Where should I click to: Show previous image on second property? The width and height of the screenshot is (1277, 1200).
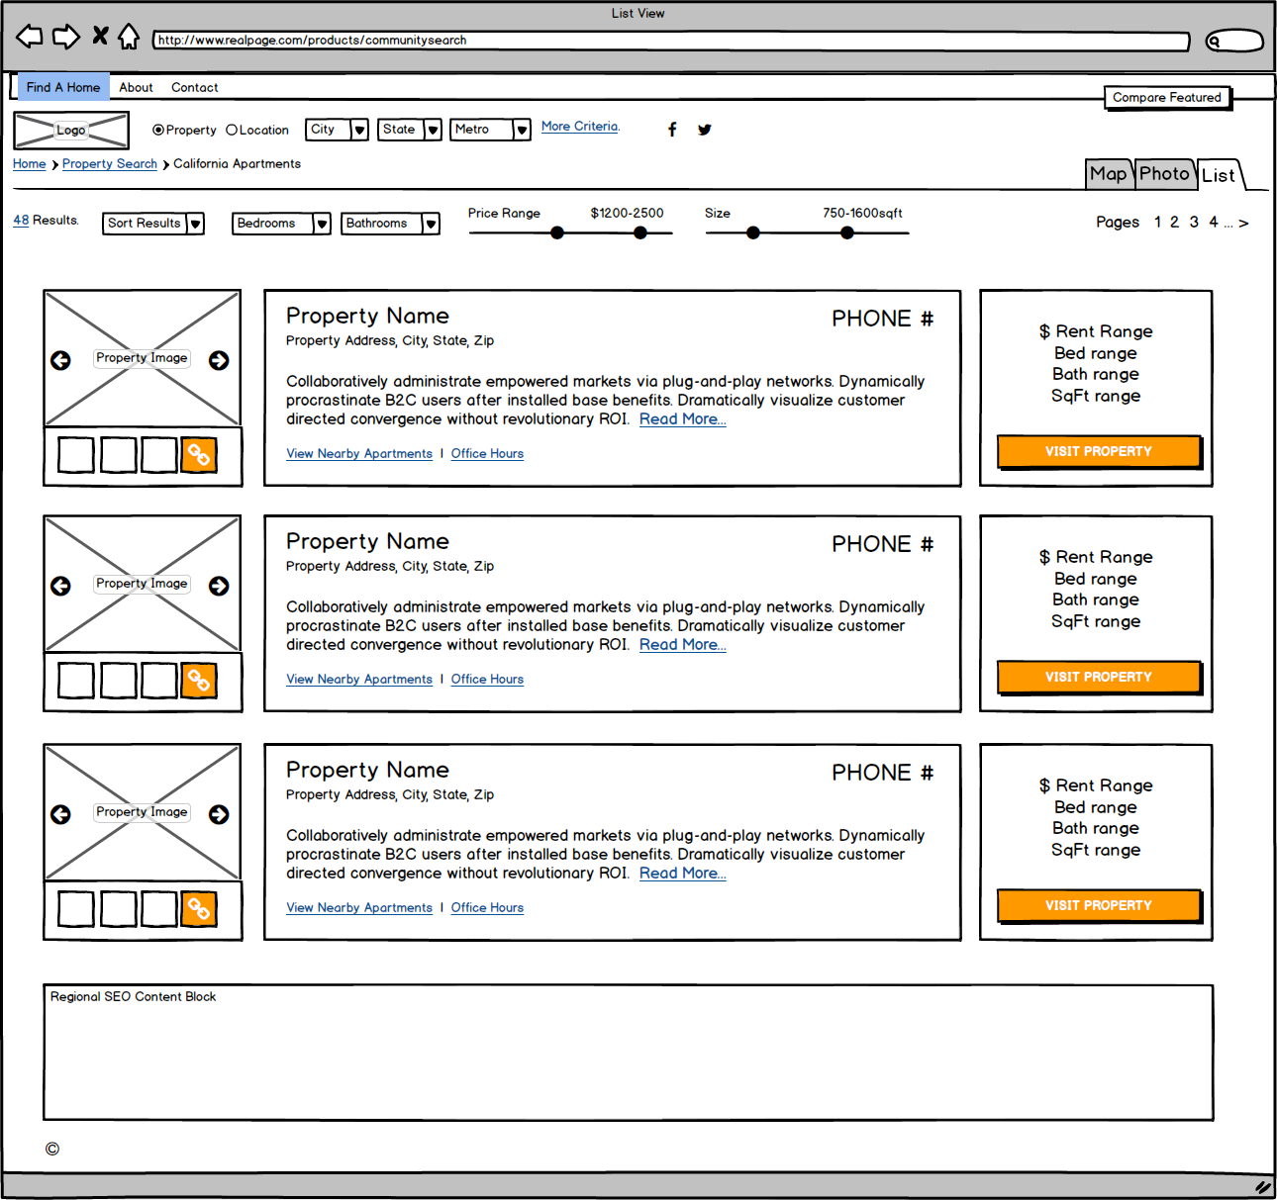point(60,587)
